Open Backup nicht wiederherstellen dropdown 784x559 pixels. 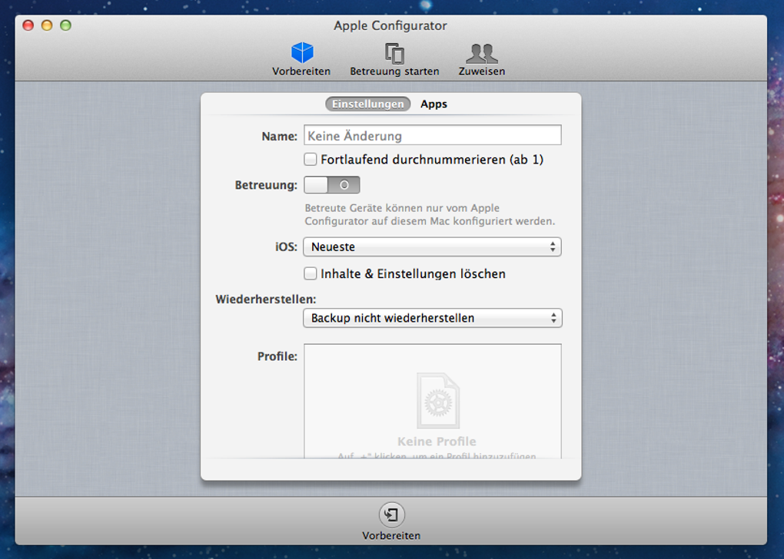pyautogui.click(x=433, y=318)
